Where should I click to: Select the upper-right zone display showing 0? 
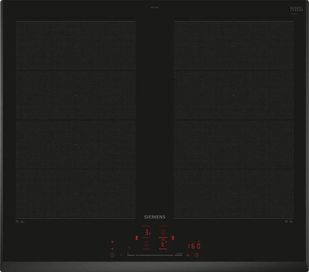click(163, 232)
